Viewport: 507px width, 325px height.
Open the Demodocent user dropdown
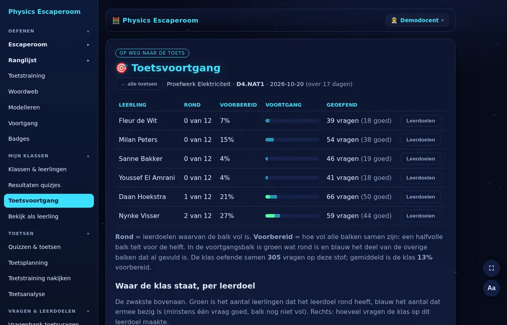[x=417, y=20]
